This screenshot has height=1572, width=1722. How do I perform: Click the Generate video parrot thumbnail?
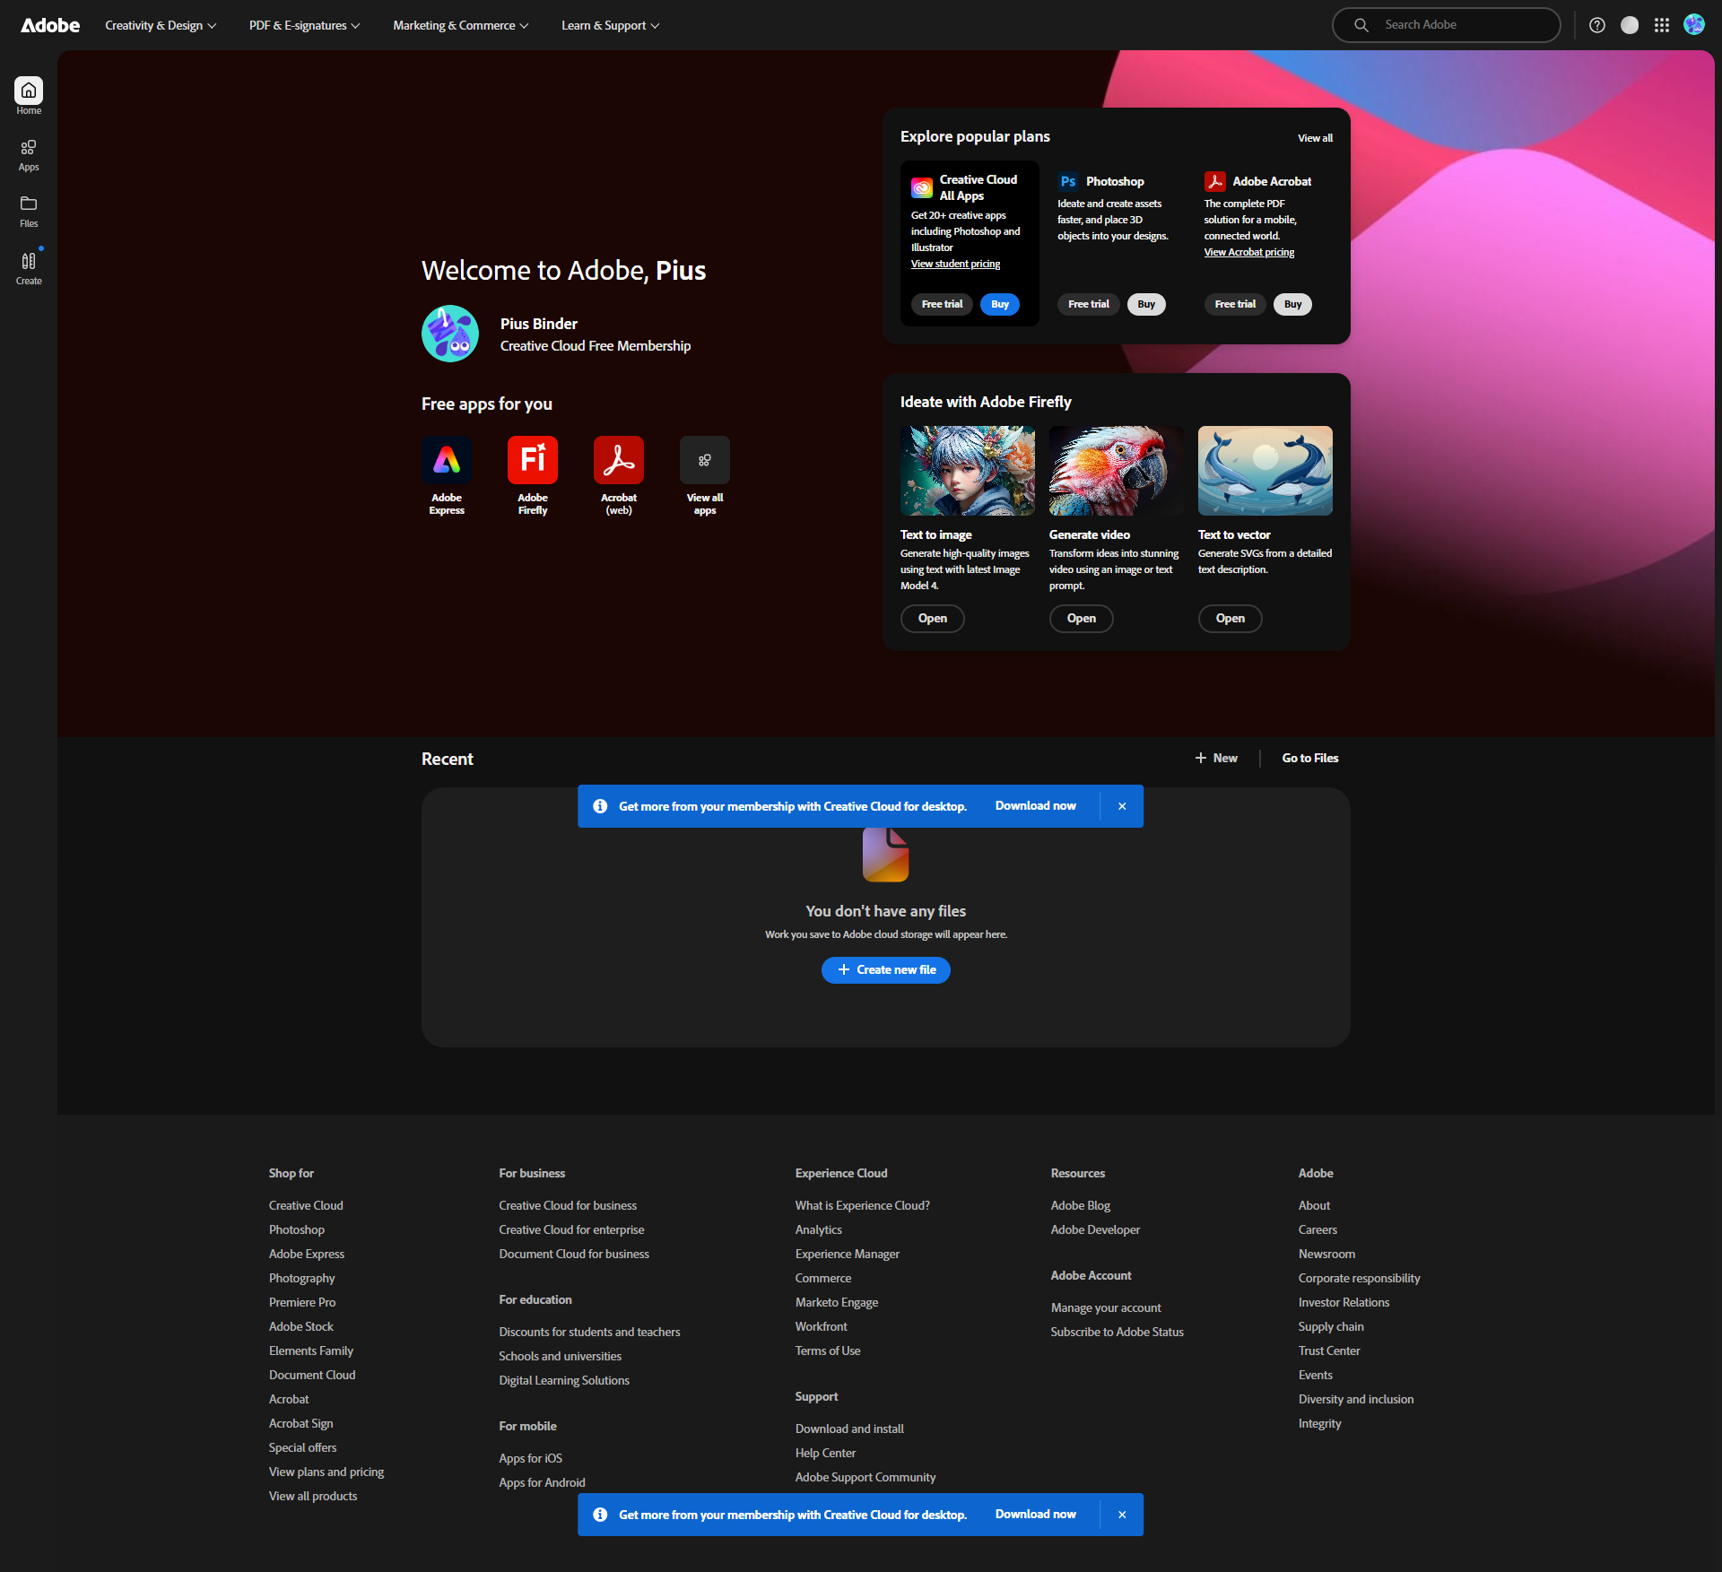(x=1117, y=471)
